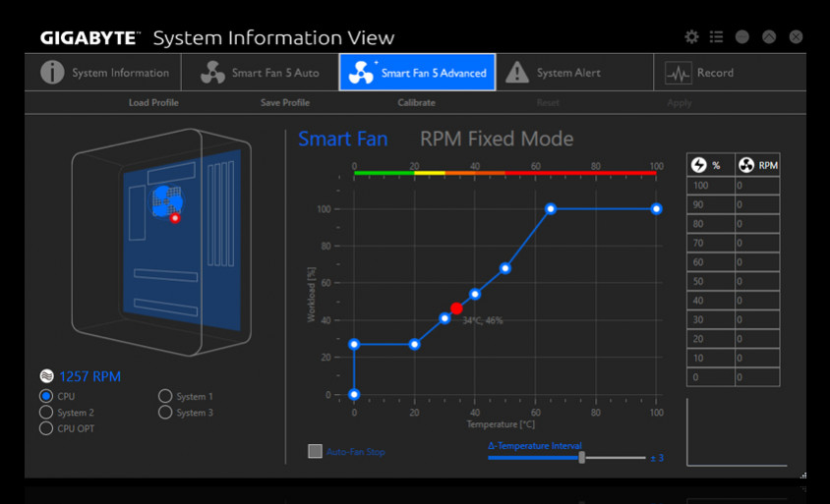The image size is (830, 504).
Task: Click the warning triangle System Alert icon
Action: coord(517,73)
